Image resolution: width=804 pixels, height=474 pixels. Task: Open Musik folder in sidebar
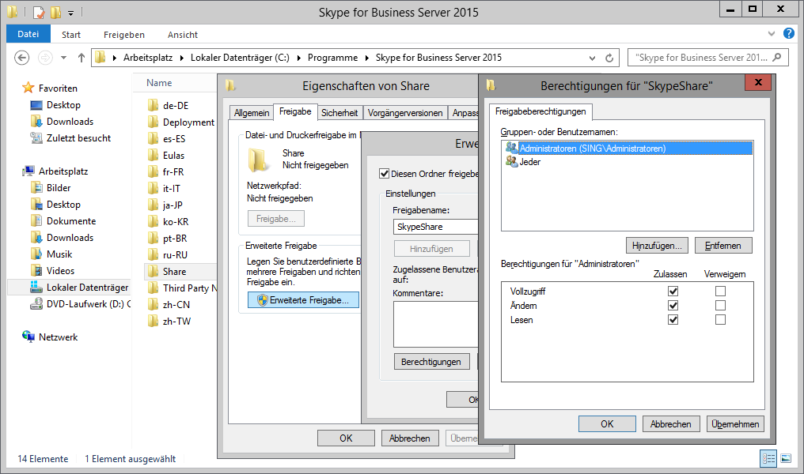click(x=59, y=254)
